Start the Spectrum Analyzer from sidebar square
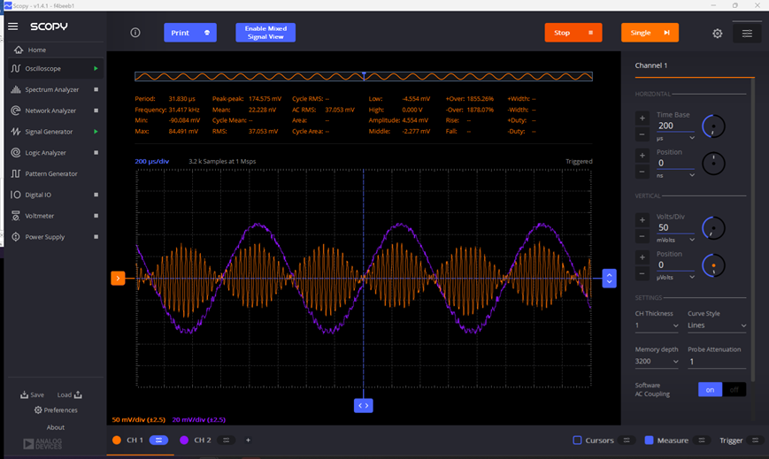 (96, 89)
